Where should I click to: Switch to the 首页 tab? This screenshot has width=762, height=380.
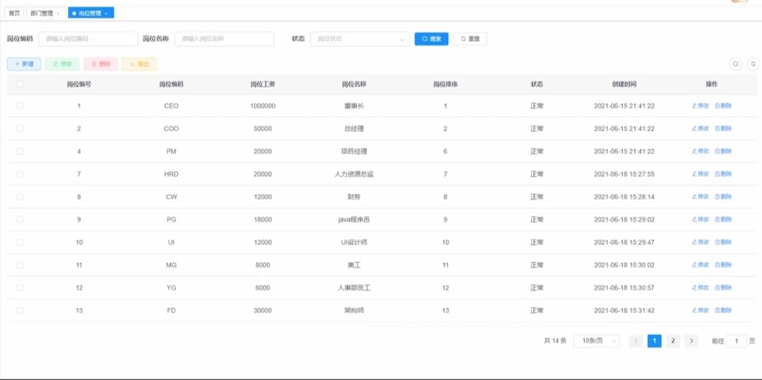[x=14, y=13]
